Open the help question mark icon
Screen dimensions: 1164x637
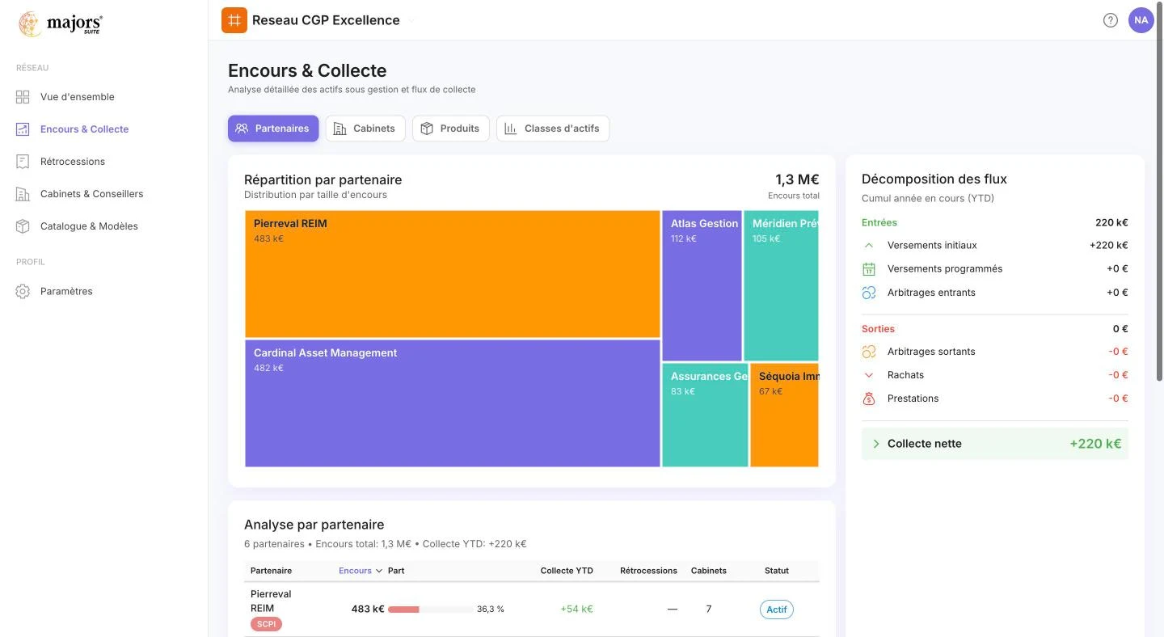(1111, 20)
